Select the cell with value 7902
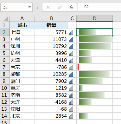Screen dimensions: 121x124 [x=51, y=81]
